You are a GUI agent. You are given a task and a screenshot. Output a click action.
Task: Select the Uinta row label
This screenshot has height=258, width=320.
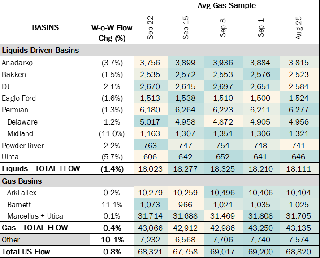(x=10, y=157)
